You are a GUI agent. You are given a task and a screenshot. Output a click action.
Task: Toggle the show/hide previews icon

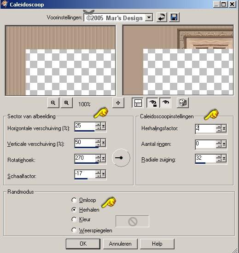pos(138,103)
